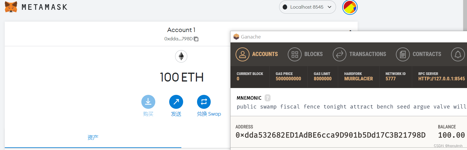Copy the 0xdda...798D address in MetaMask
Screen dimensions: 467x150
(181, 39)
